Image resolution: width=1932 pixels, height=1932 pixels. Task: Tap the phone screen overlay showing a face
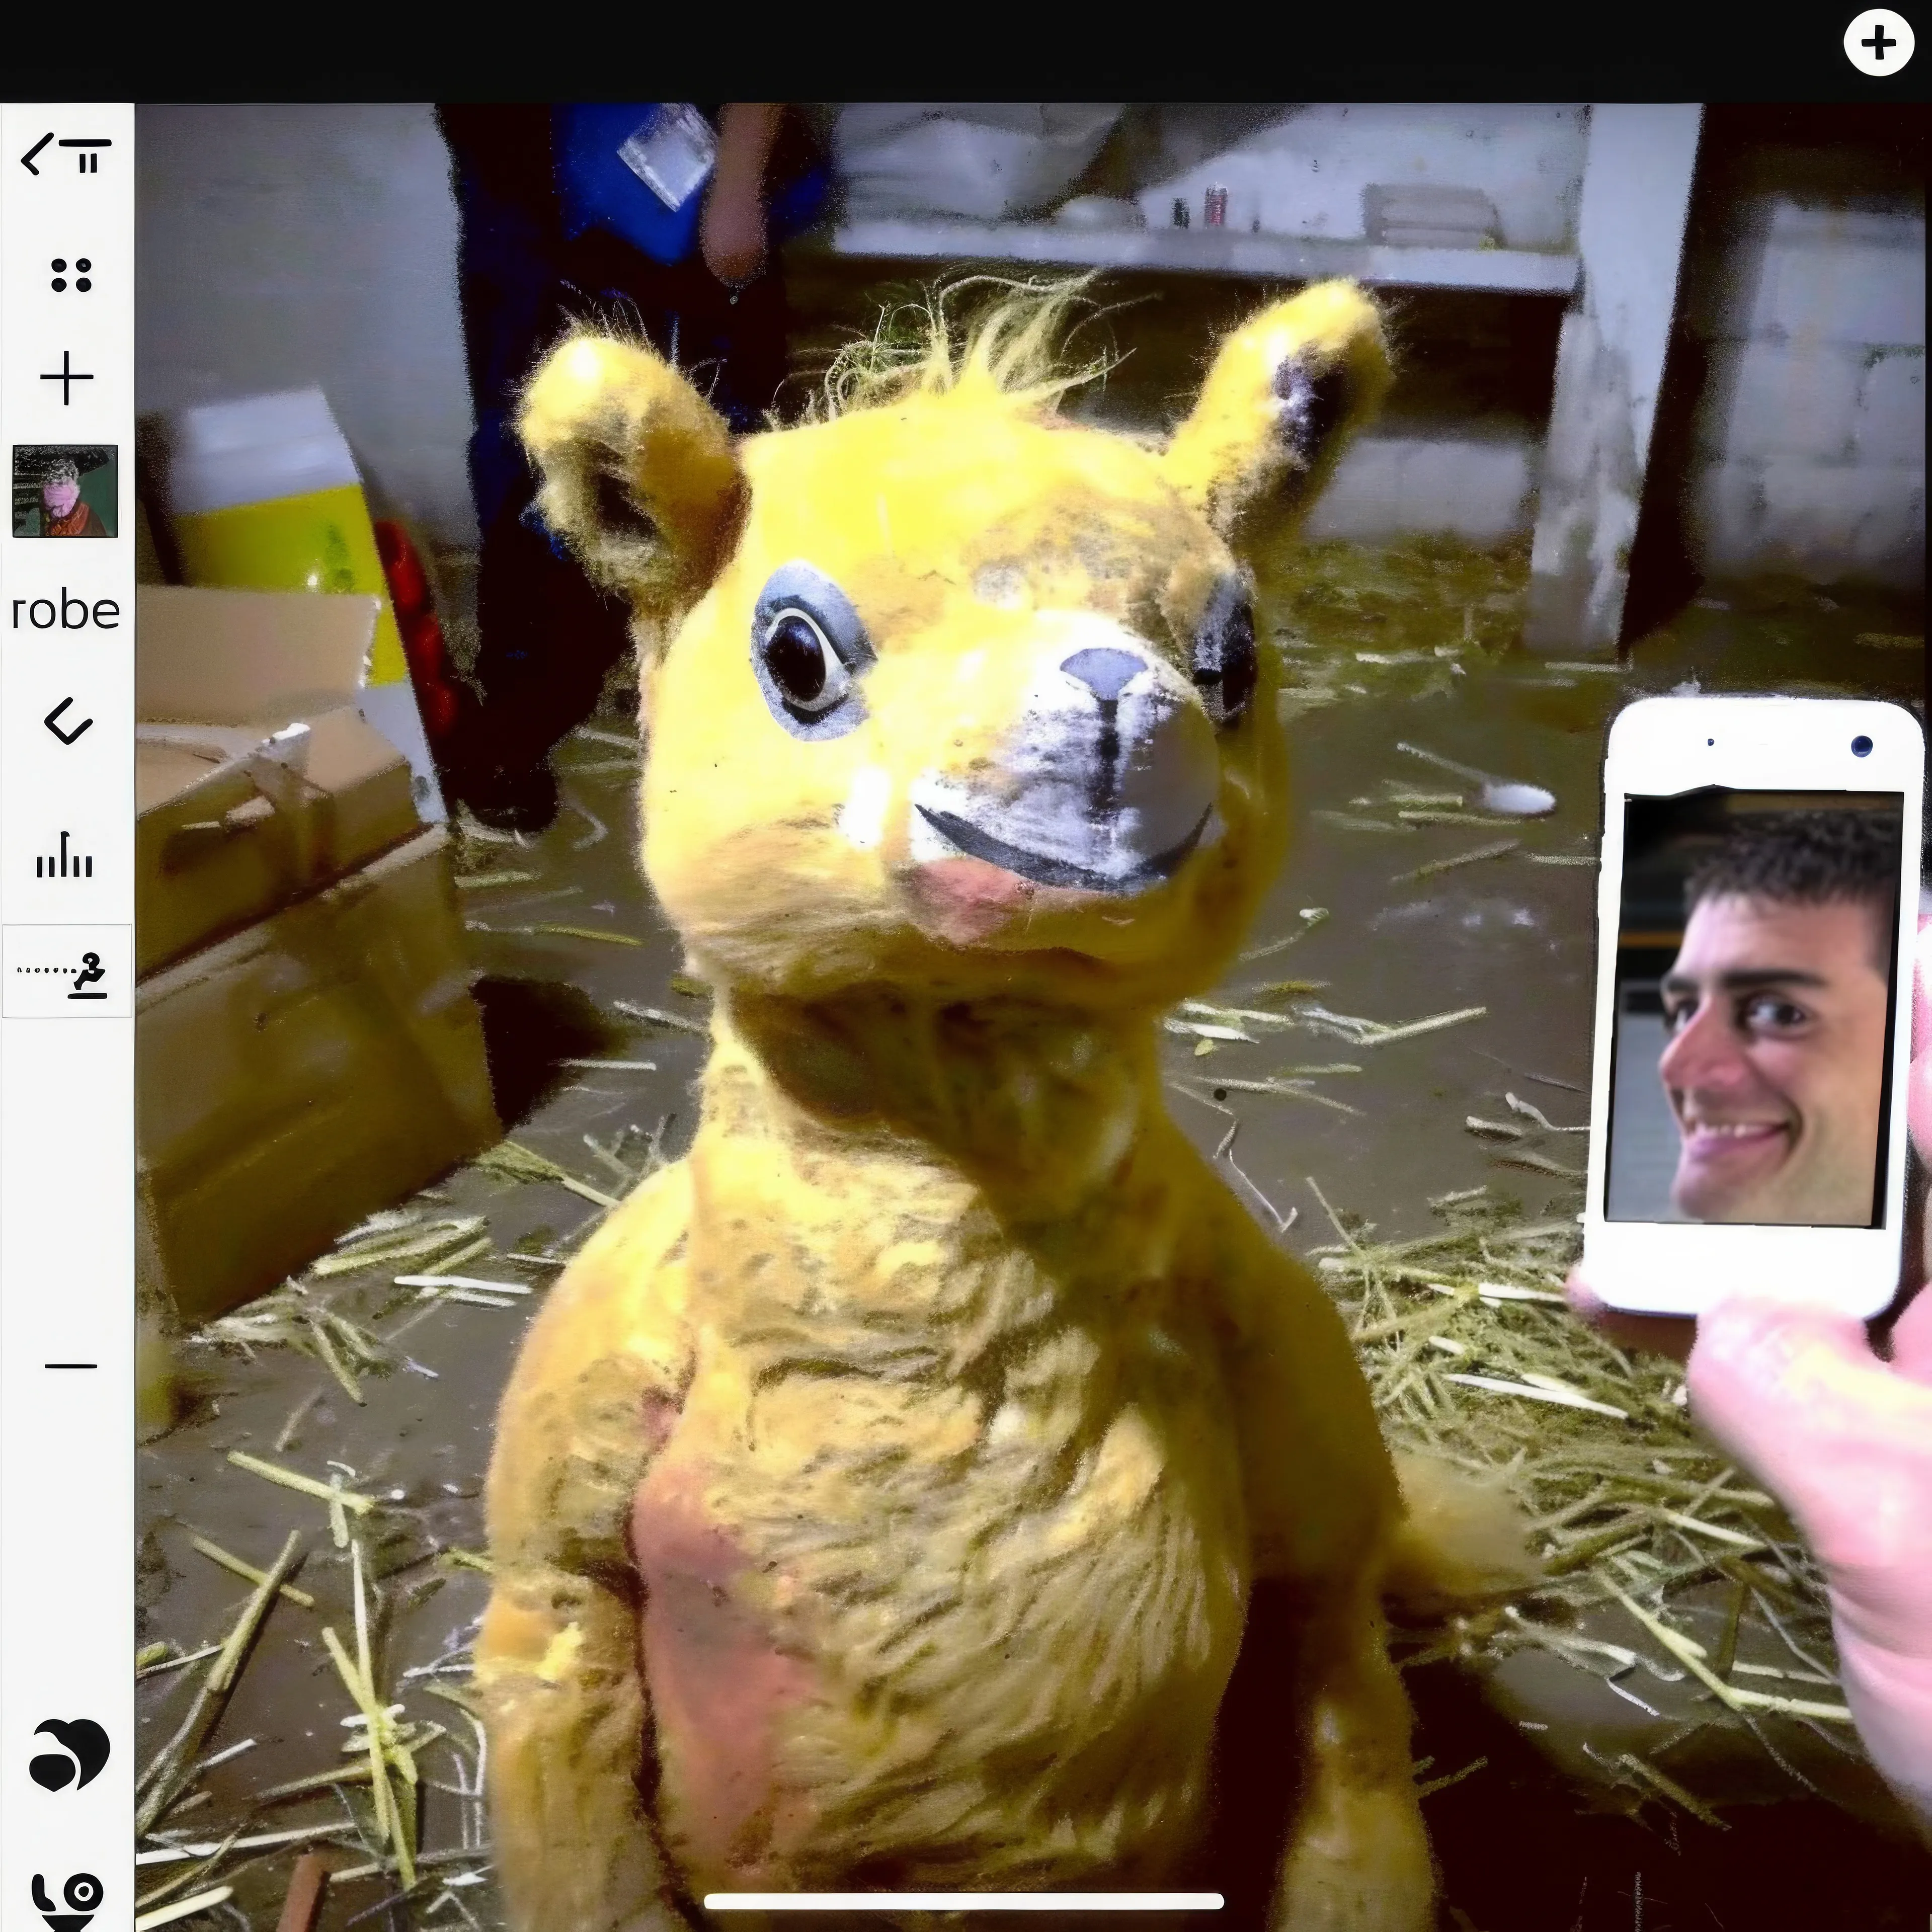click(x=1755, y=1008)
